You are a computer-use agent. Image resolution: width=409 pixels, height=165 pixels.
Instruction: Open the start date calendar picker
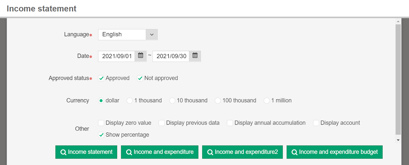[x=140, y=56]
